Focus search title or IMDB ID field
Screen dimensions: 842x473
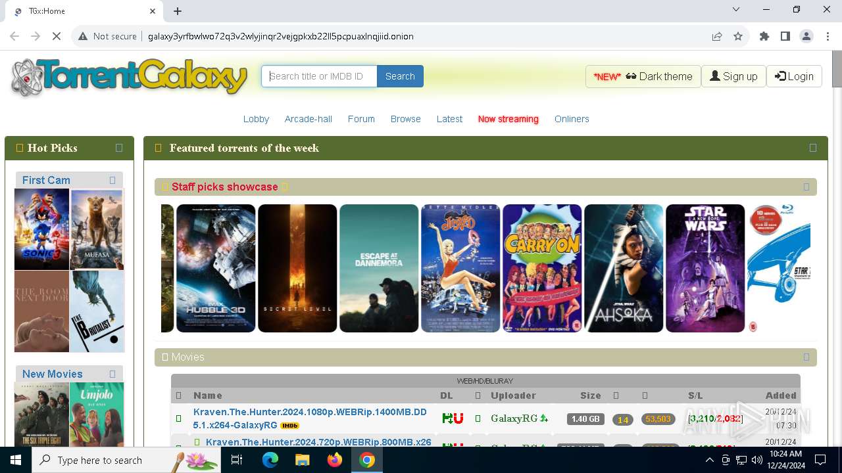point(319,76)
